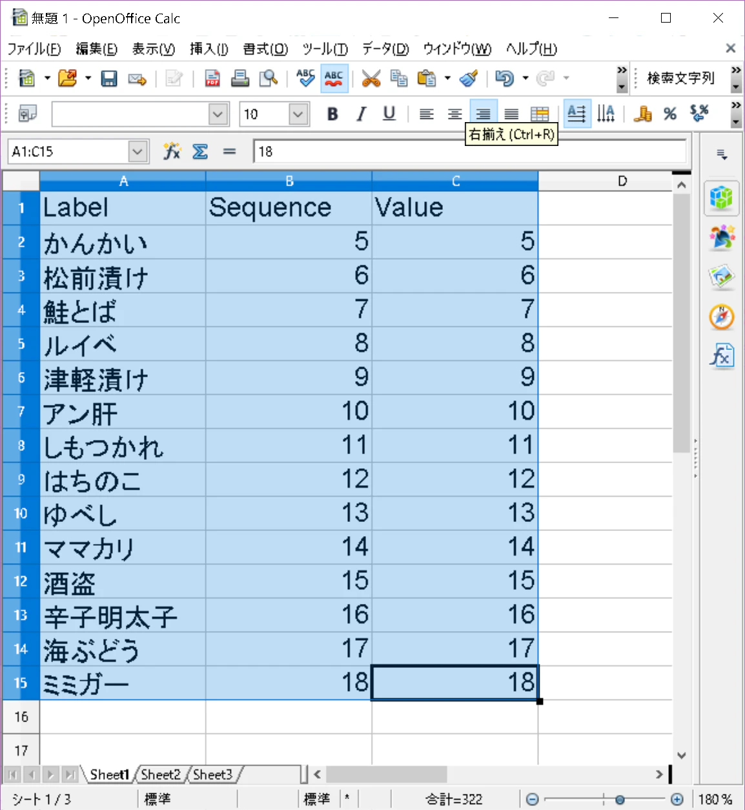The height and width of the screenshot is (810, 745).
Task: Click the 180% zoom value
Action: (715, 800)
